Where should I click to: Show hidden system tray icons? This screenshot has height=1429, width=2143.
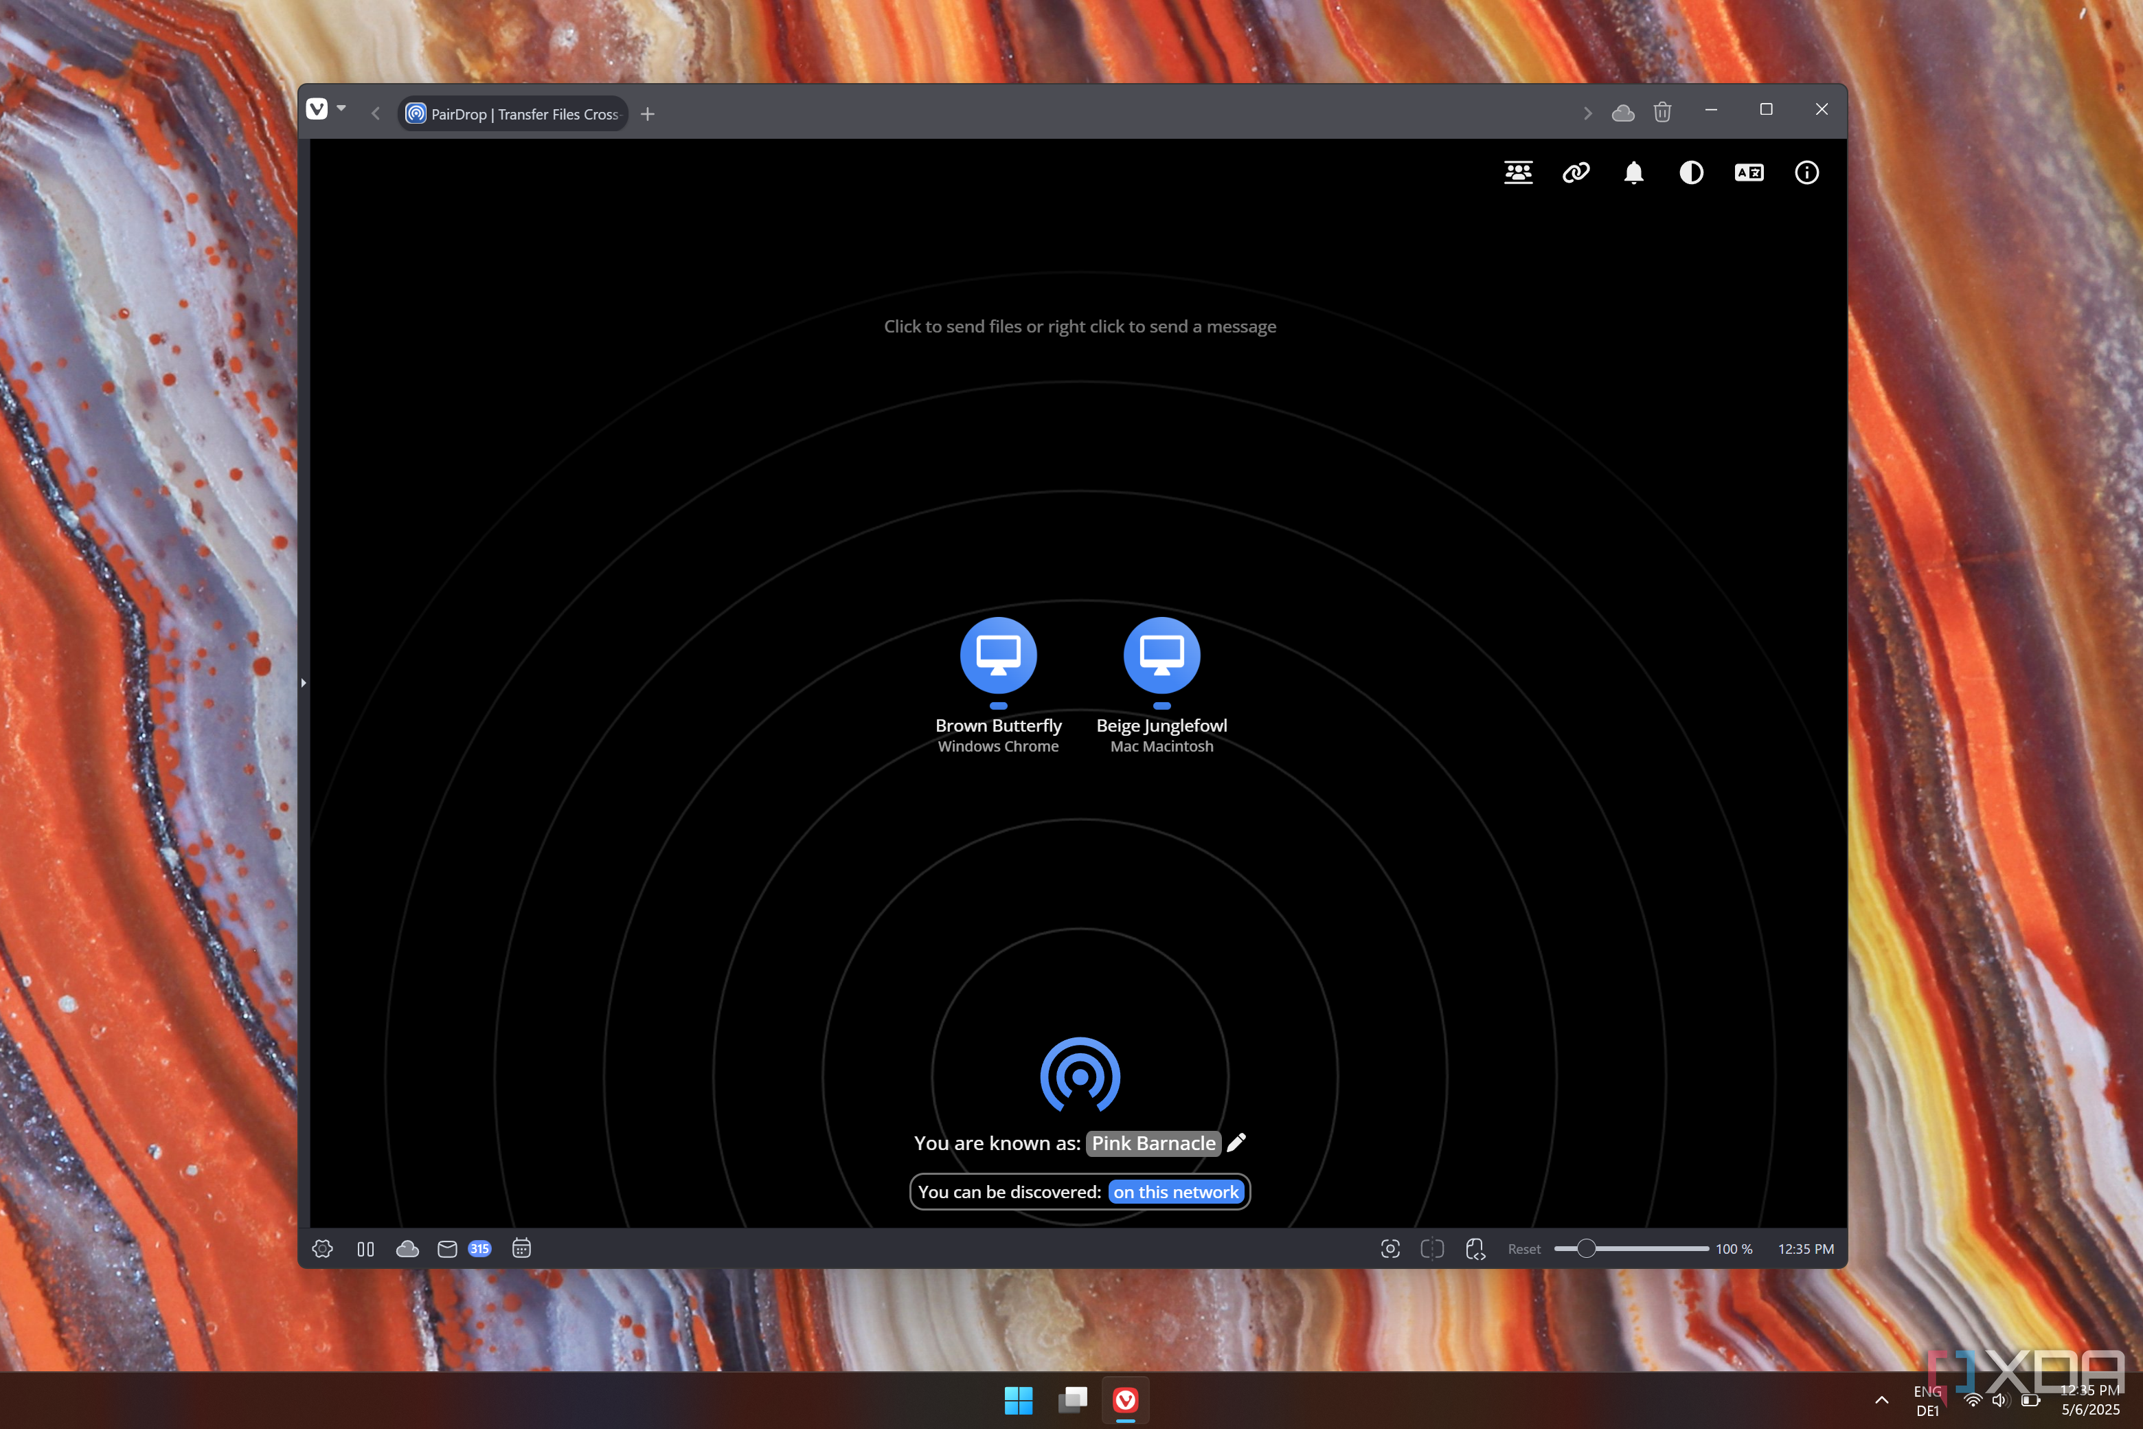pyautogui.click(x=1881, y=1401)
